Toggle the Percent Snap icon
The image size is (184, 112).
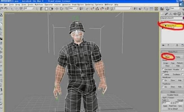coord(102,9)
